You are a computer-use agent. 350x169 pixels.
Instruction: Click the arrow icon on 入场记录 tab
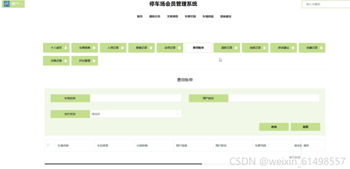pos(123,48)
